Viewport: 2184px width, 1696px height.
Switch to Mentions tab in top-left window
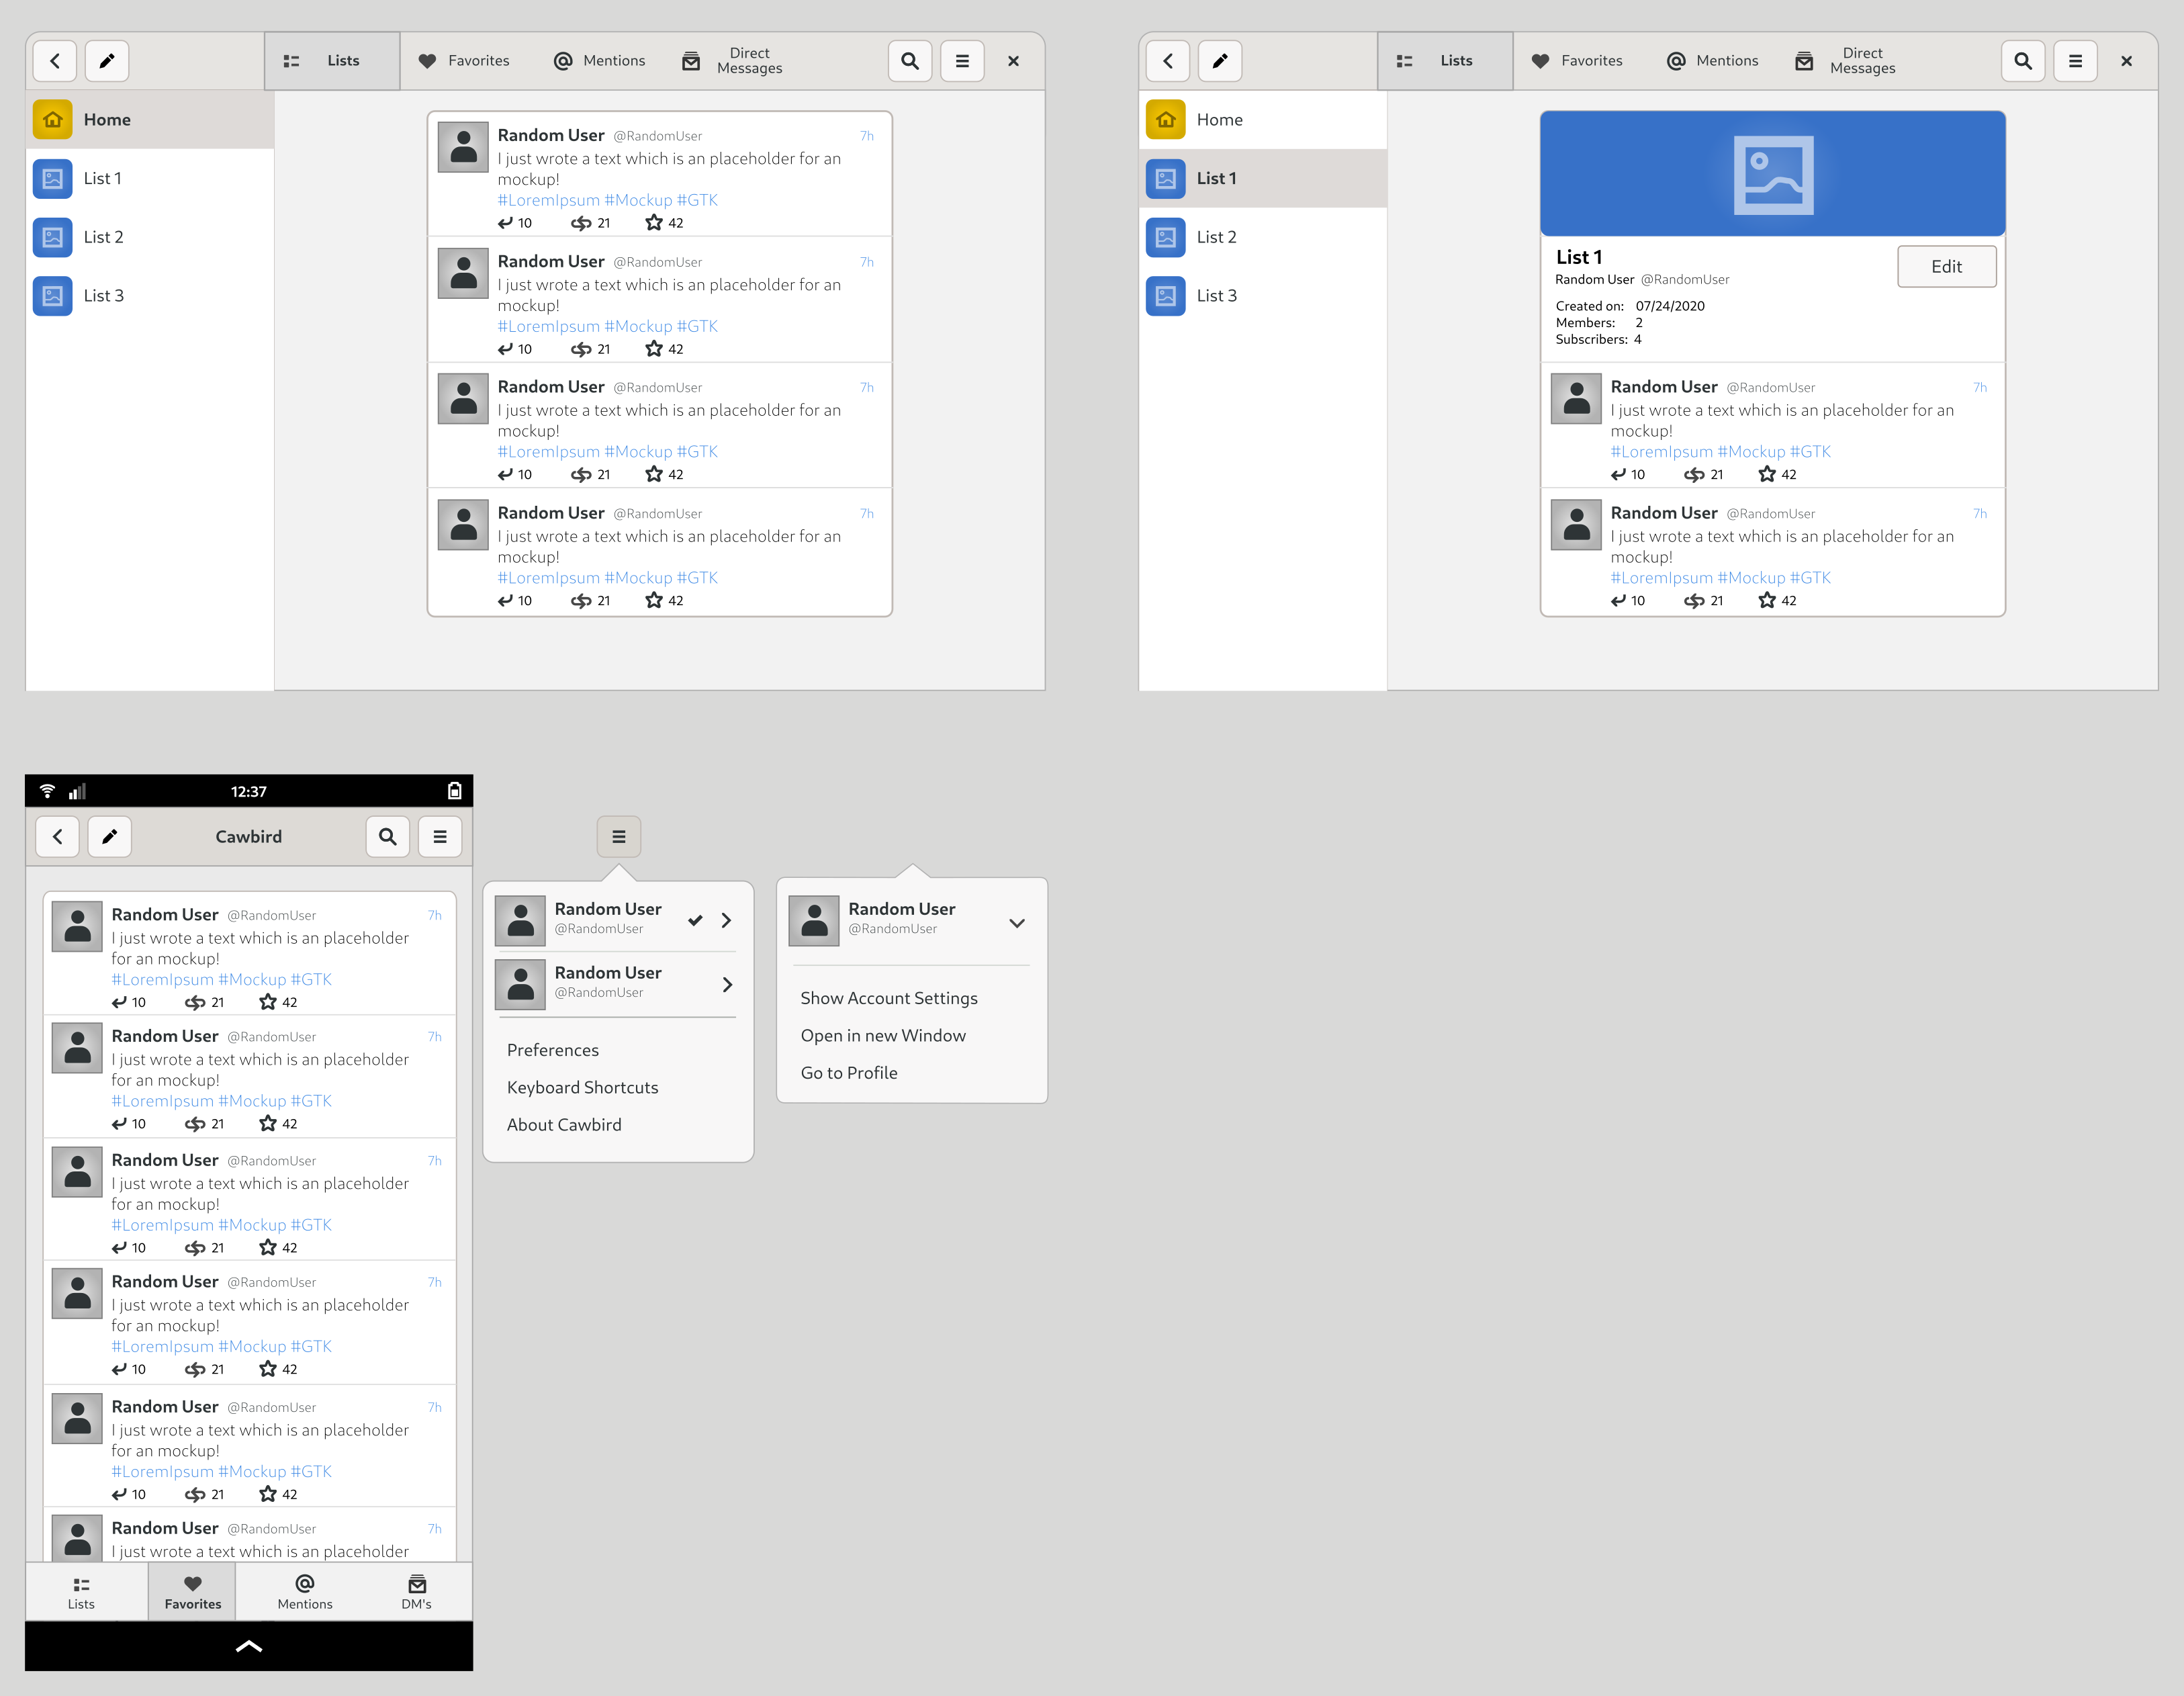(x=599, y=61)
